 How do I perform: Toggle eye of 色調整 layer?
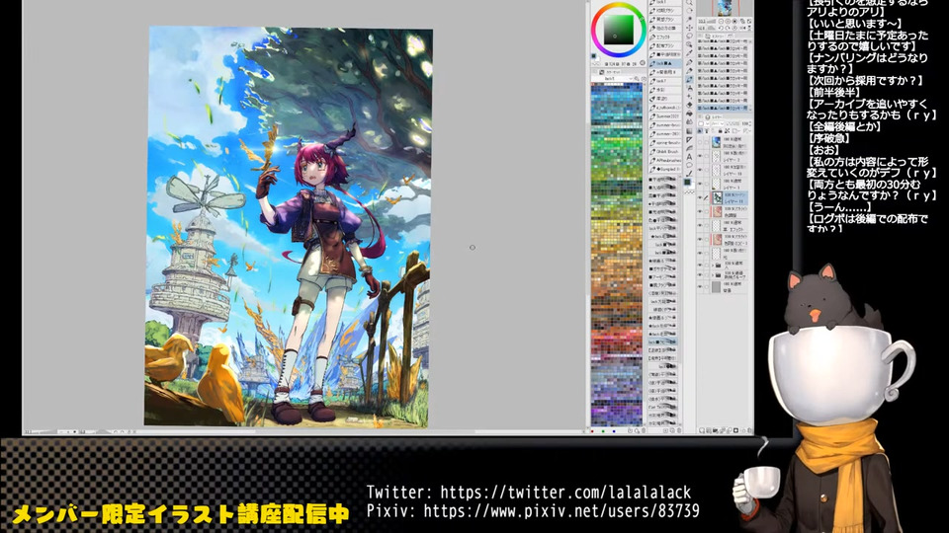point(700,211)
